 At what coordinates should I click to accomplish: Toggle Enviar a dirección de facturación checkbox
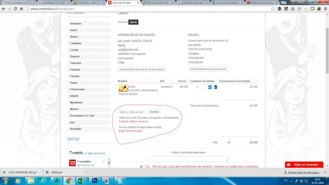[227, 41]
